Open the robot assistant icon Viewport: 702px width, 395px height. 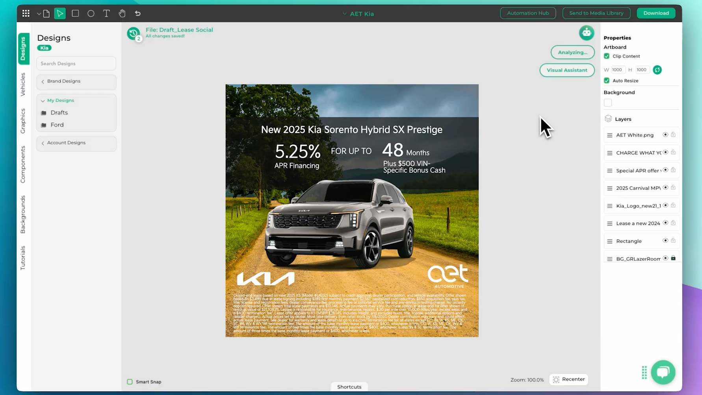(x=587, y=33)
